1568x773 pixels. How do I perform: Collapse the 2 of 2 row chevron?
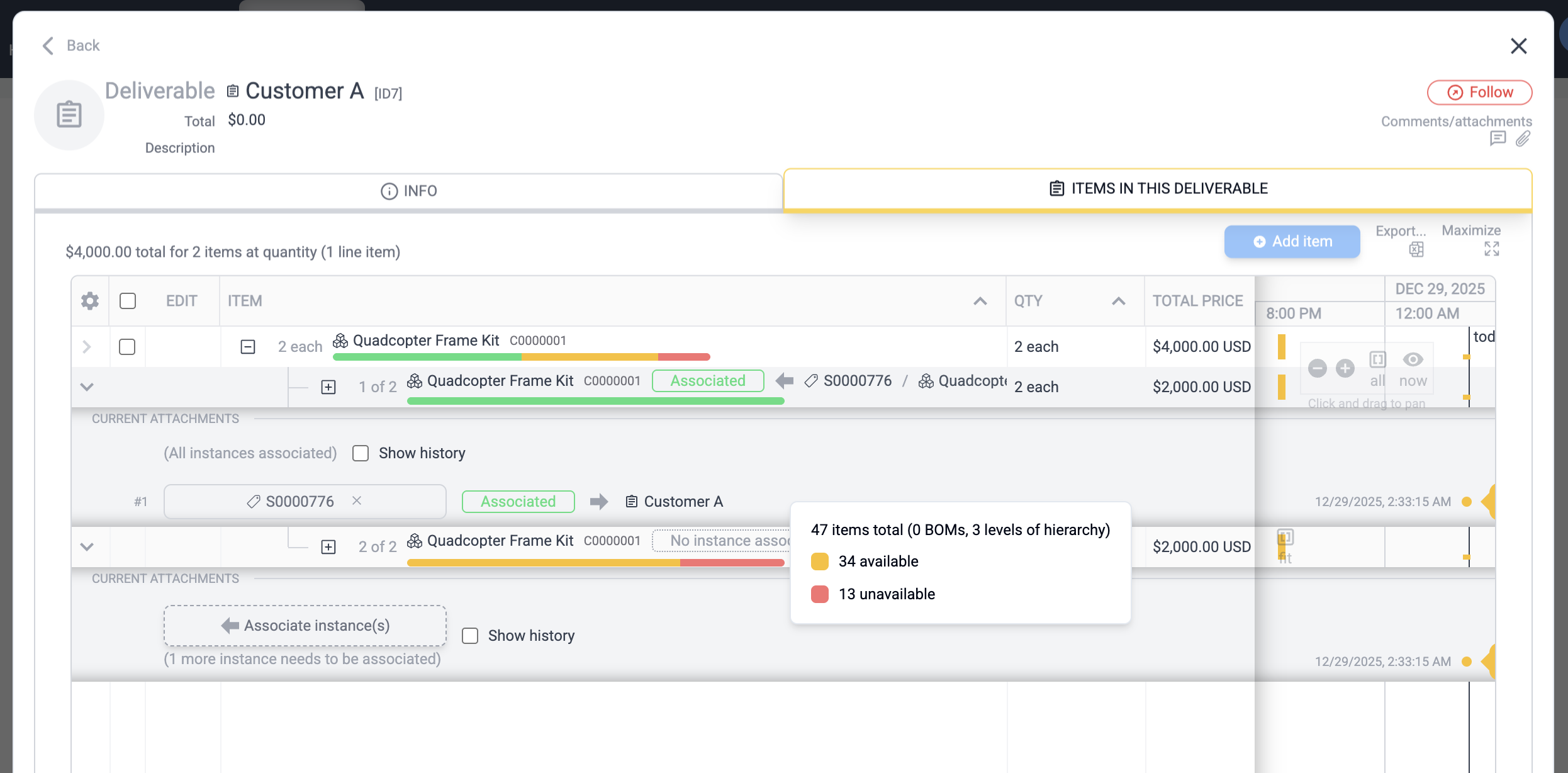(x=87, y=546)
